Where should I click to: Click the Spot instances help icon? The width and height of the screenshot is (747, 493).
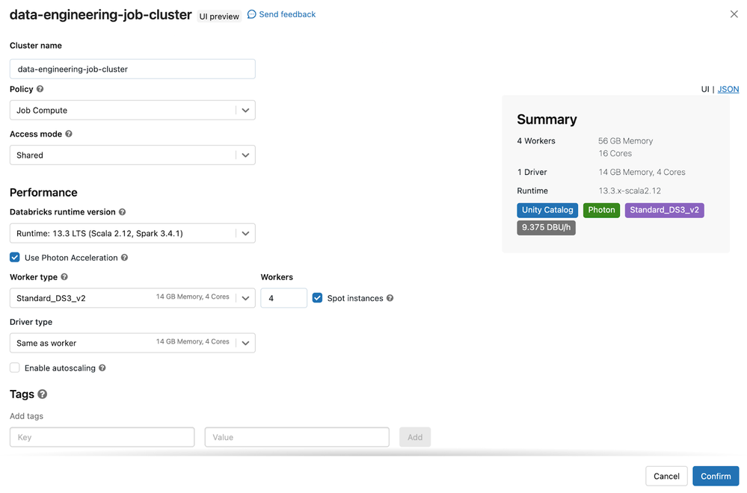(390, 298)
